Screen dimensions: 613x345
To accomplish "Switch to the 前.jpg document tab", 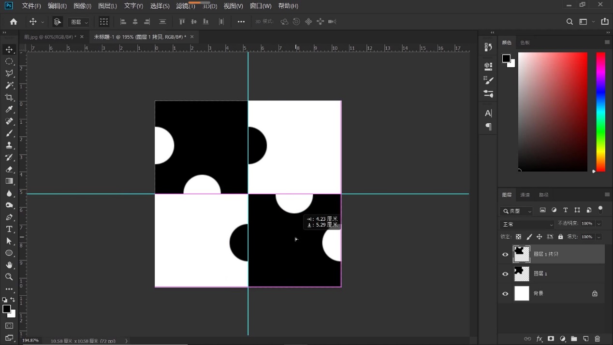I will pos(50,37).
